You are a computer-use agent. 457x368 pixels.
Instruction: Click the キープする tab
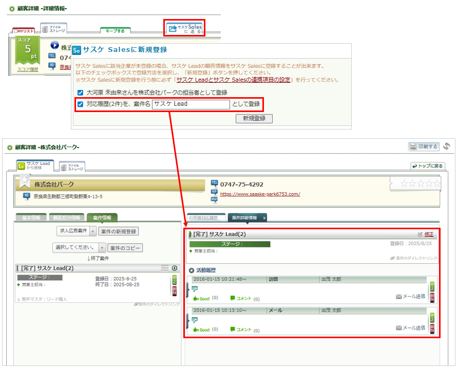(115, 31)
